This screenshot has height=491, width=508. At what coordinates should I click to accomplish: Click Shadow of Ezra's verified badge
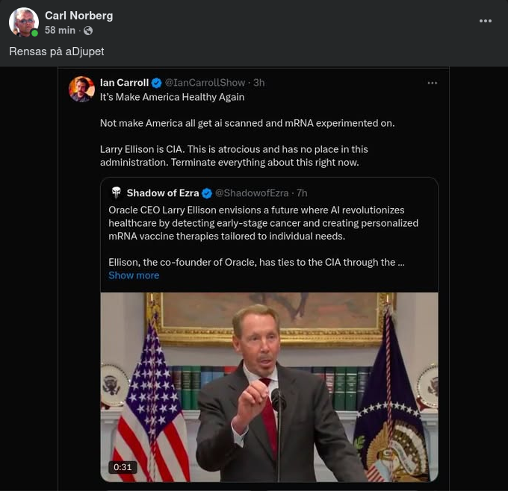(207, 193)
